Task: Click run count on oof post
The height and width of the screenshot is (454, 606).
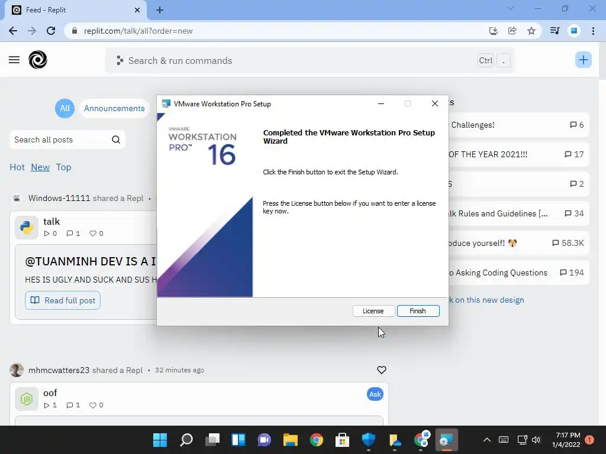Action: [50, 405]
